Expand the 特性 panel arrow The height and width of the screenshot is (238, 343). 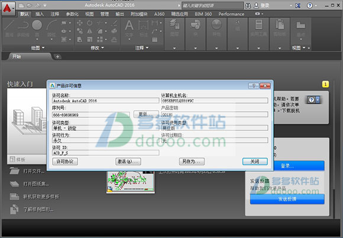point(216,48)
